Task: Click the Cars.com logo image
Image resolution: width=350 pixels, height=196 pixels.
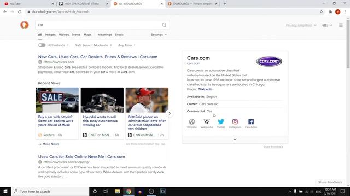Action: [269, 62]
